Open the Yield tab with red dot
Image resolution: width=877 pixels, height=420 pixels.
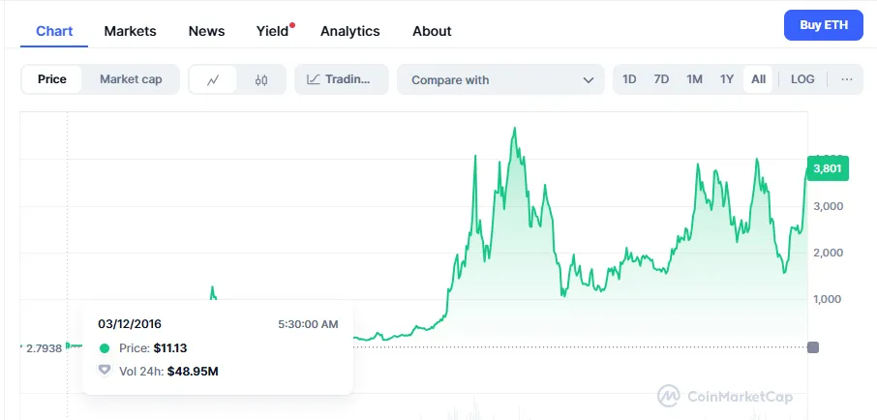(273, 31)
